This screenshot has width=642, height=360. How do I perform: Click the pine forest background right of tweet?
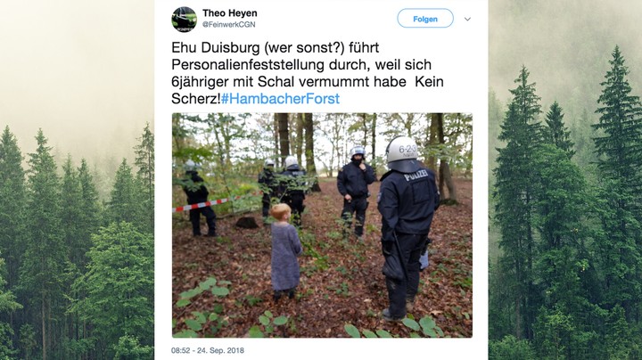click(565, 180)
